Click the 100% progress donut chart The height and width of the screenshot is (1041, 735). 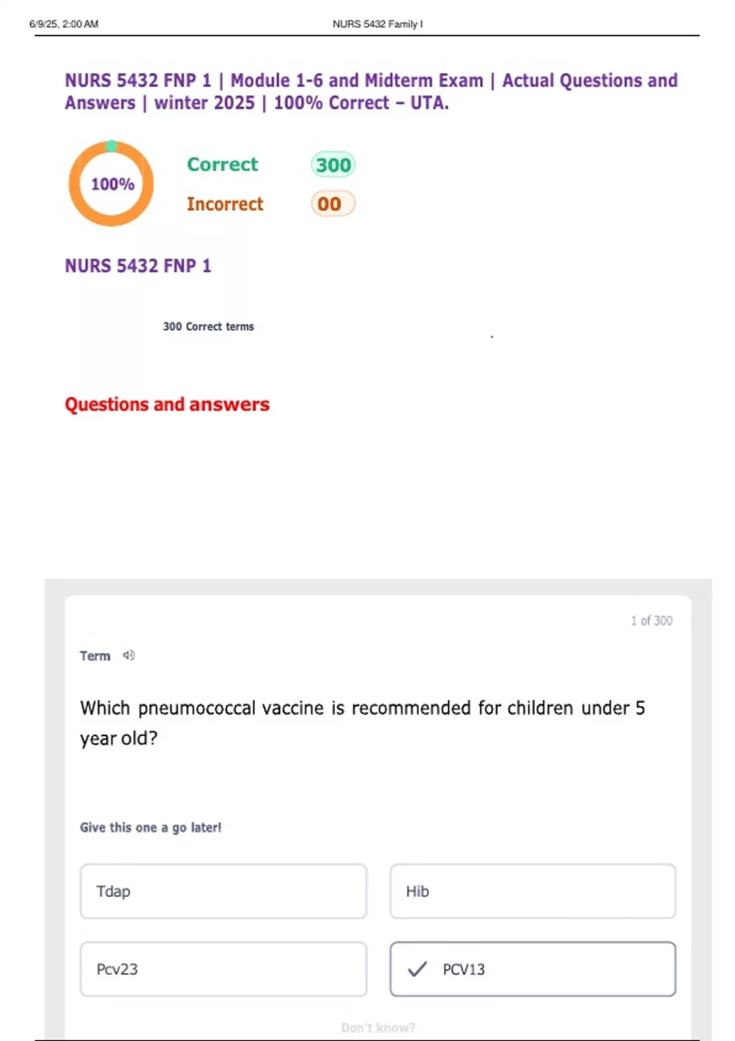[112, 184]
